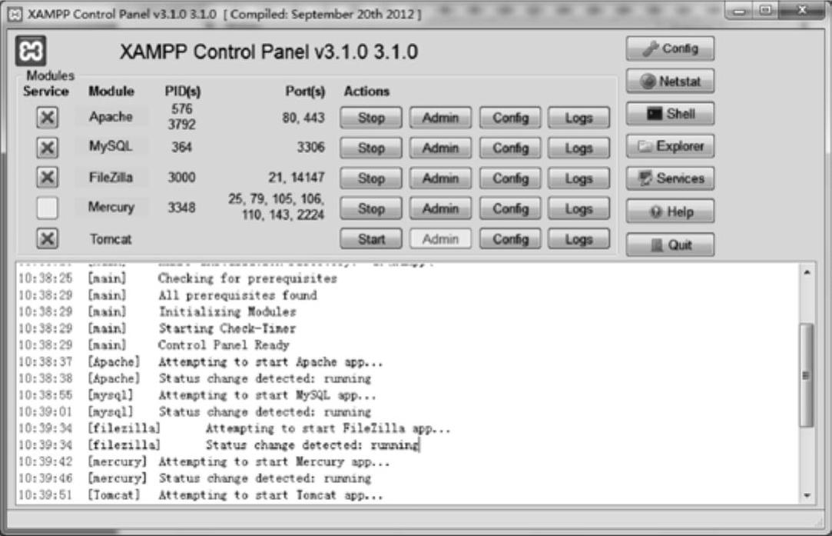Open the Tomcat Config menu
The height and width of the screenshot is (536, 832).
coord(510,239)
